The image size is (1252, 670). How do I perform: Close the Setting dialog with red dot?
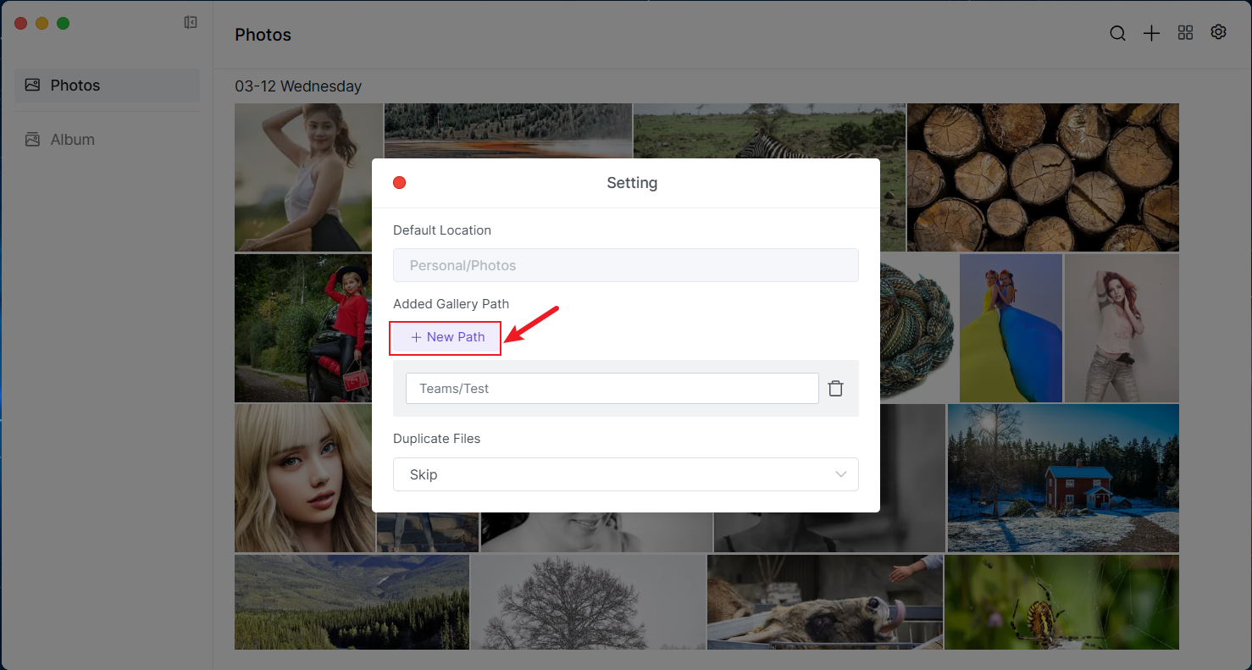point(400,183)
